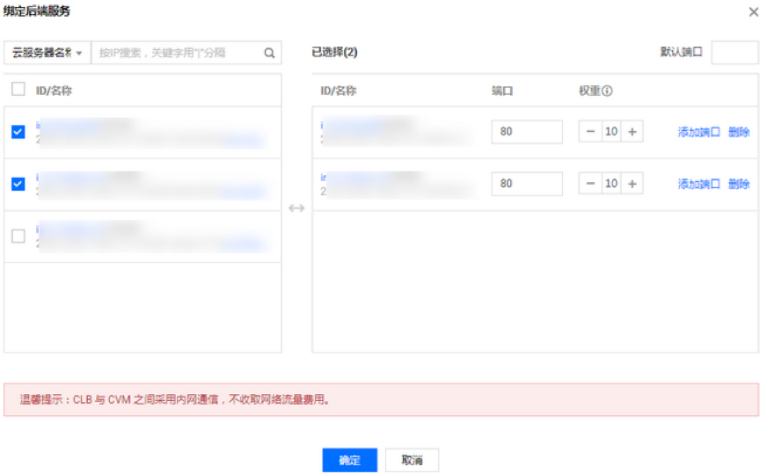
Task: Uncheck the first server checkbox
Action: 18,132
